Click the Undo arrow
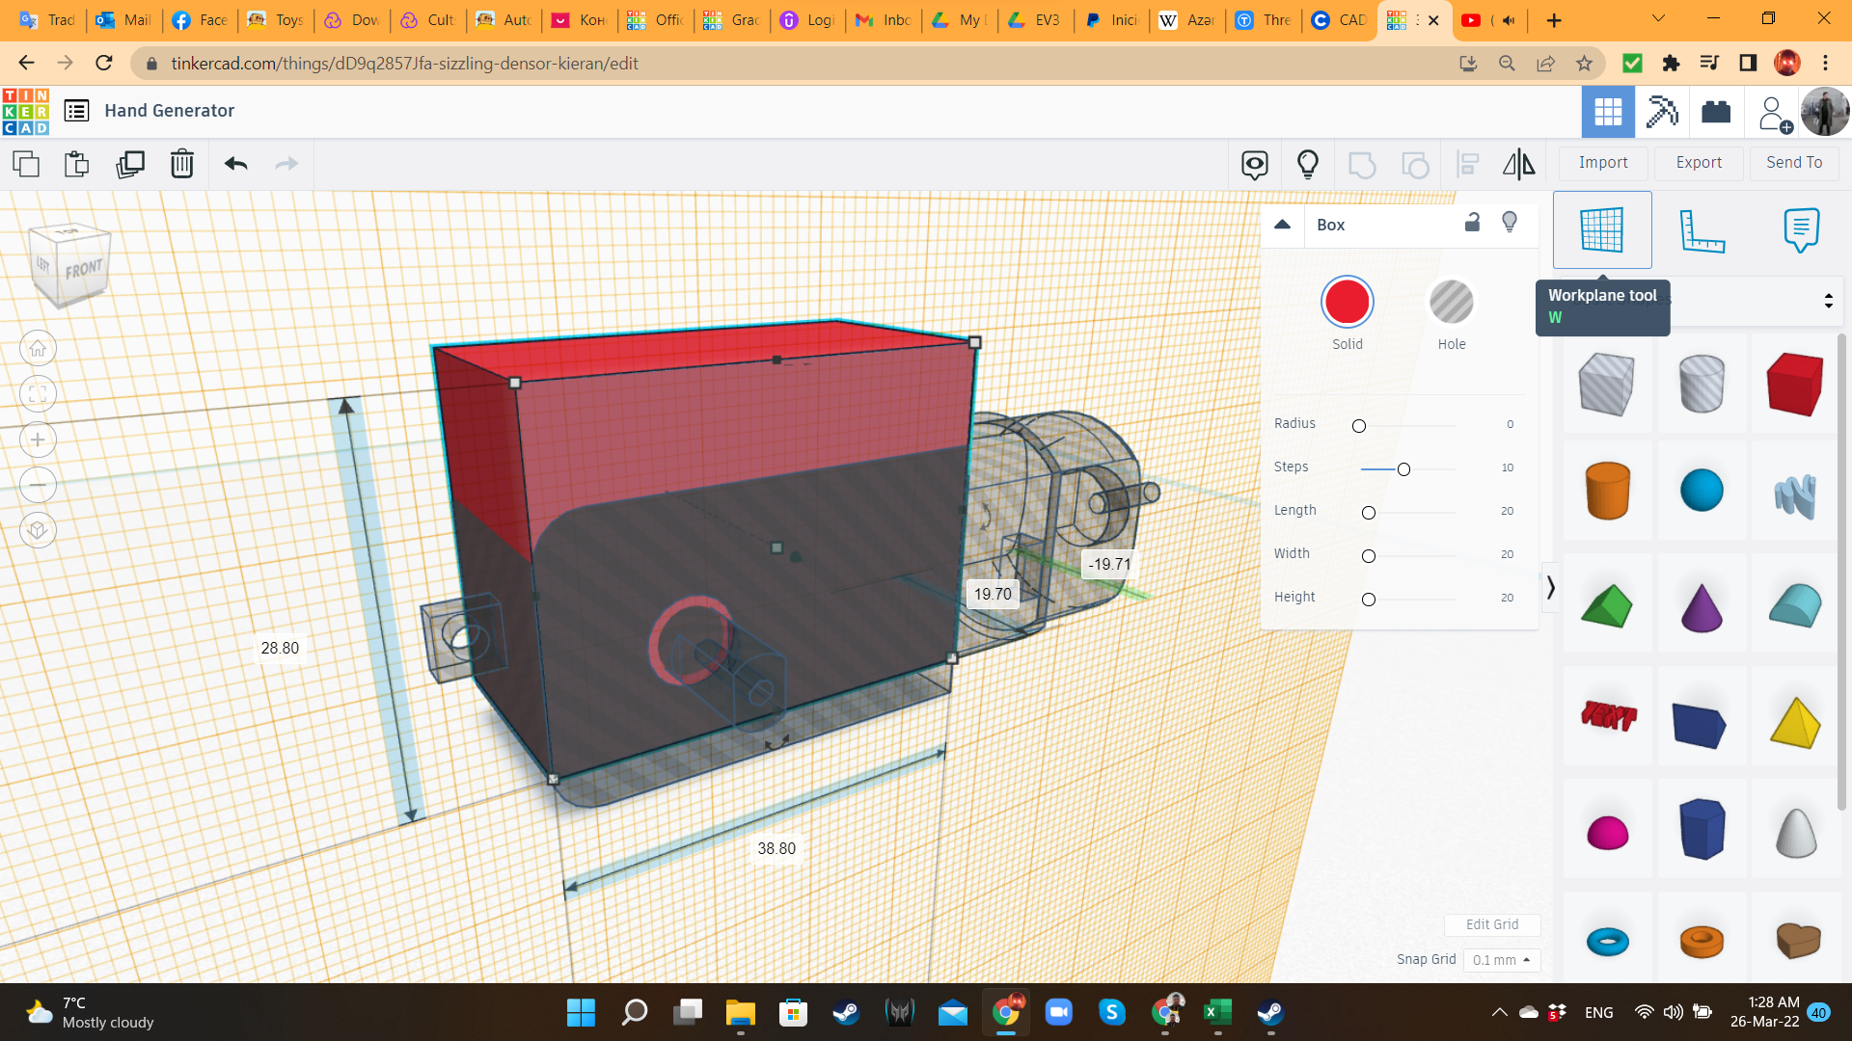The height and width of the screenshot is (1041, 1852). pyautogui.click(x=236, y=164)
